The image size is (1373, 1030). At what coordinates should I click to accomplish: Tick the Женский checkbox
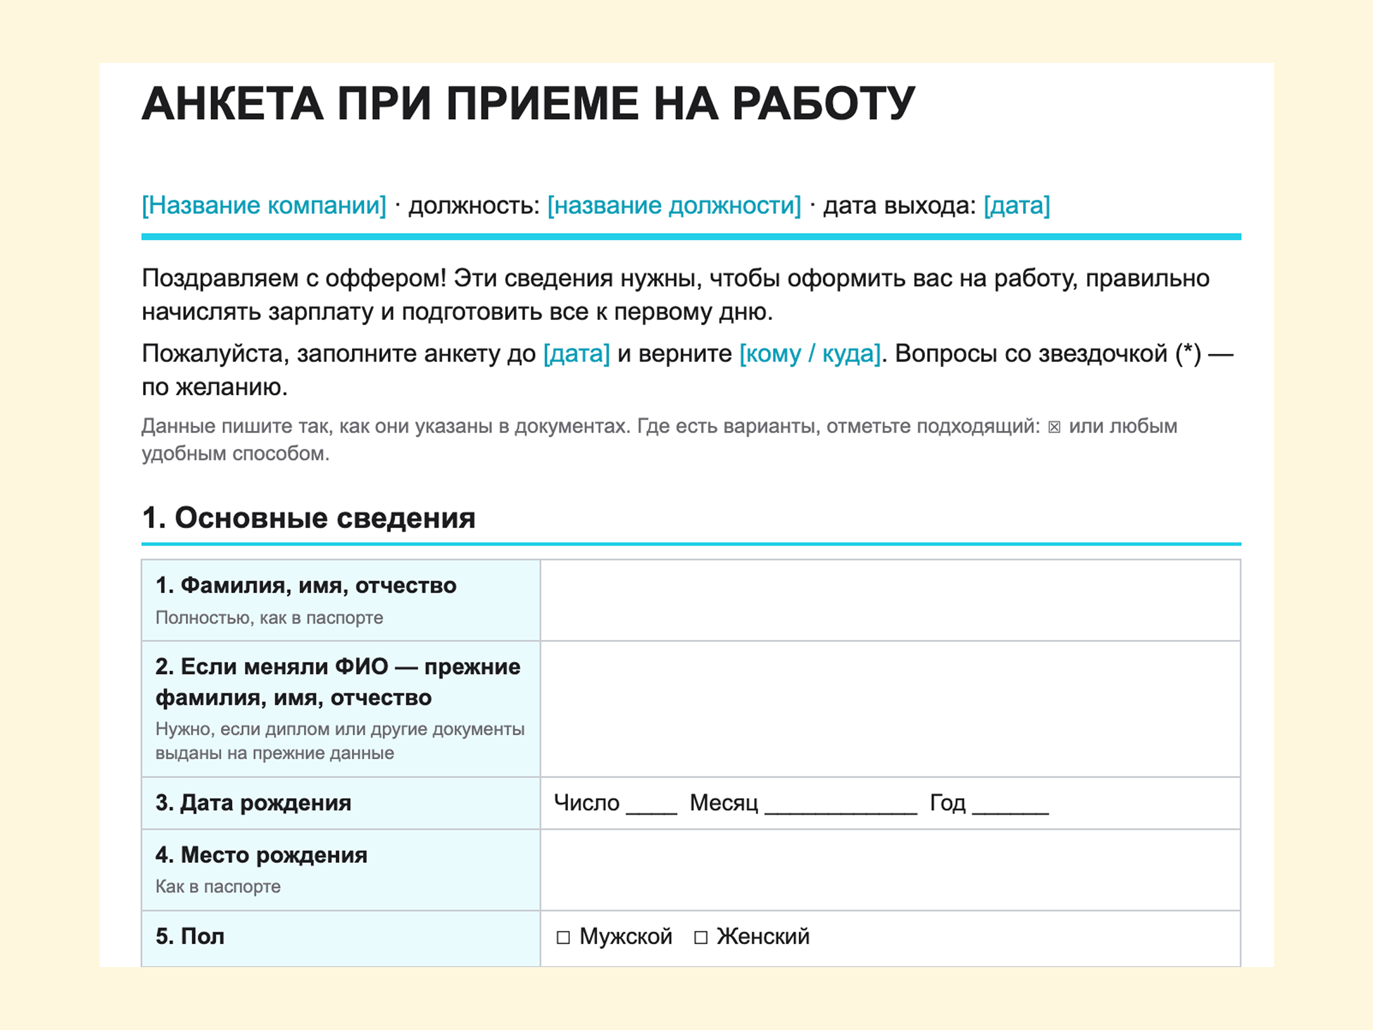[x=701, y=937]
